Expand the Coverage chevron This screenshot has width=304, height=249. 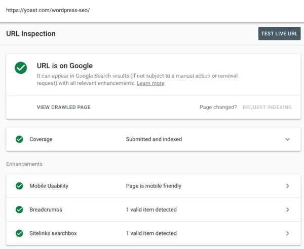(287, 139)
